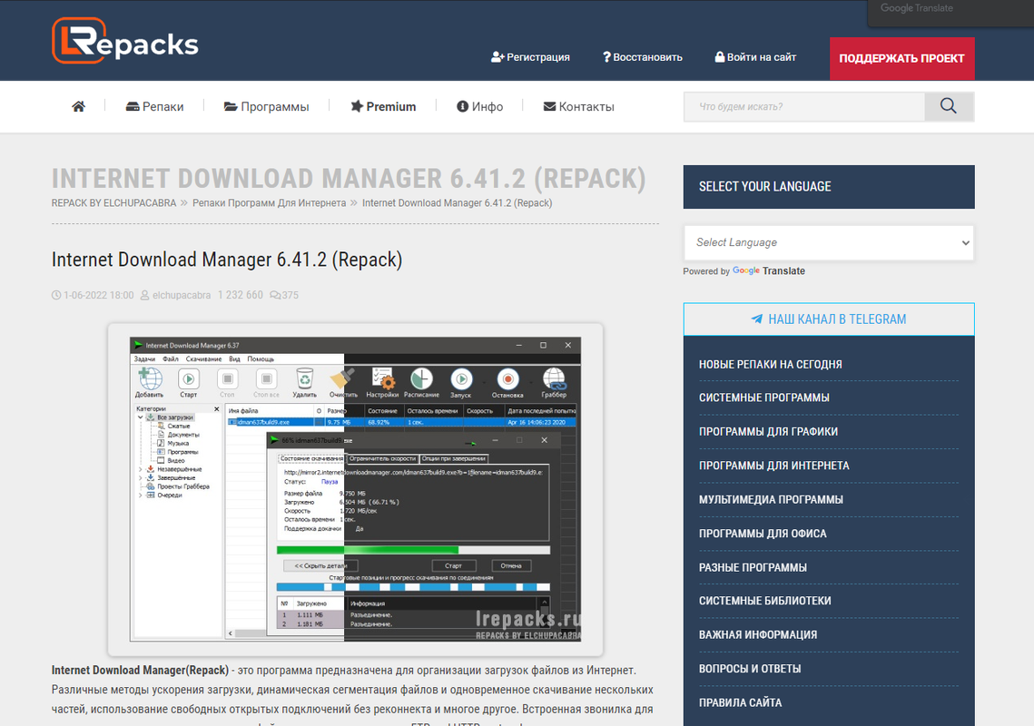1034x726 pixels.
Task: Click the Поддержать проект button
Action: click(x=902, y=59)
